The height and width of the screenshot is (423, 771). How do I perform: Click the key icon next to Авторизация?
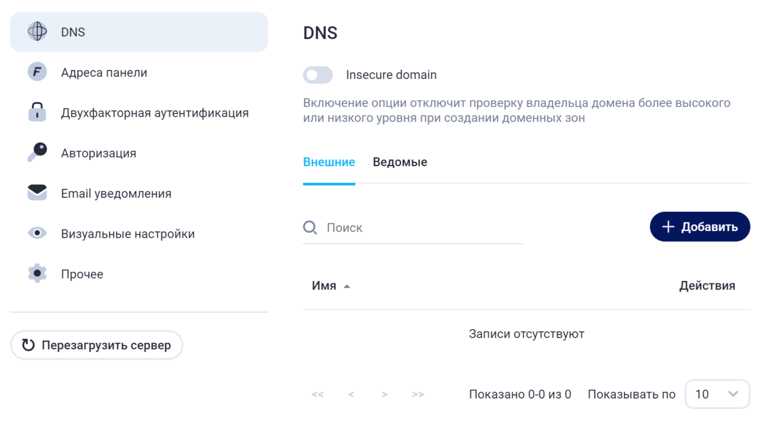[x=37, y=152]
